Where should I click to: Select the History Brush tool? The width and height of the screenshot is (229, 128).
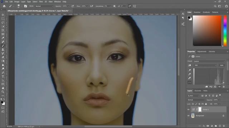(x=3, y=53)
